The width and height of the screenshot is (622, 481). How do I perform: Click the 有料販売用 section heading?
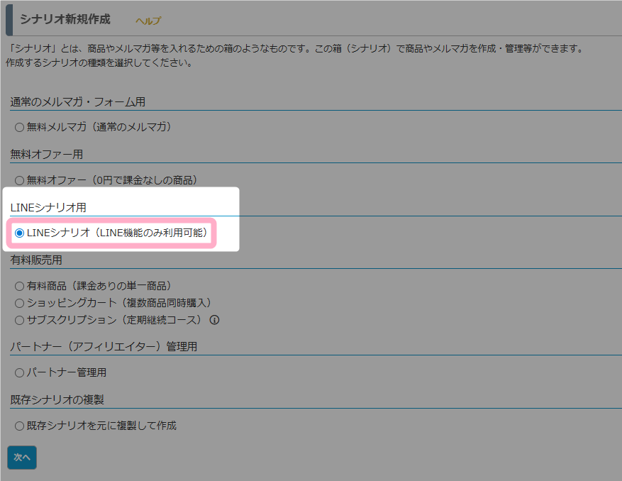(x=36, y=260)
